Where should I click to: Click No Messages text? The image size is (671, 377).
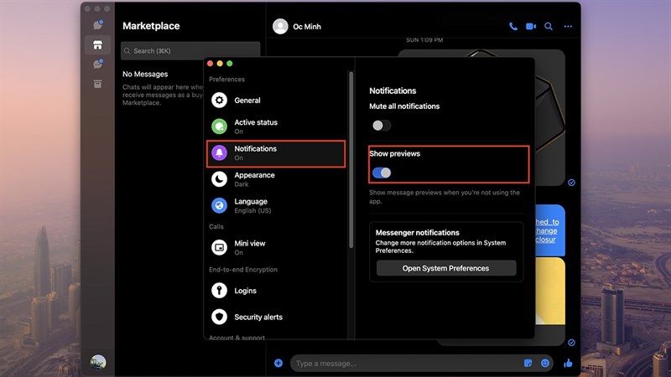pyautogui.click(x=145, y=74)
